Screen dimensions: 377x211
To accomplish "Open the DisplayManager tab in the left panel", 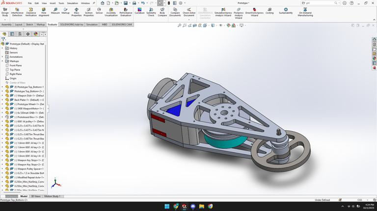I will [x=35, y=34].
